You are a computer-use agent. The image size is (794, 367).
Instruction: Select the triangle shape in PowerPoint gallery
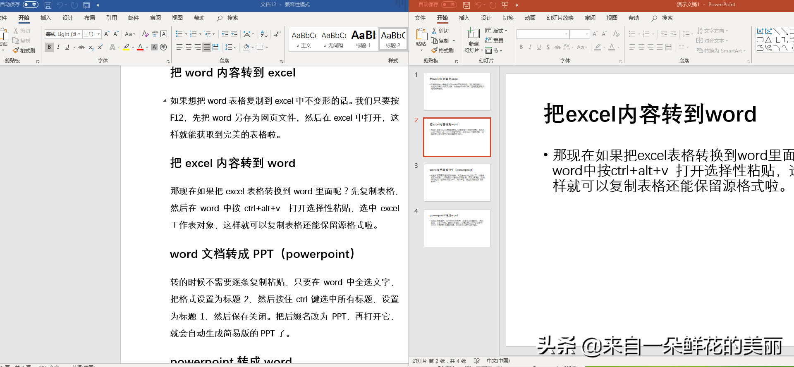point(768,40)
